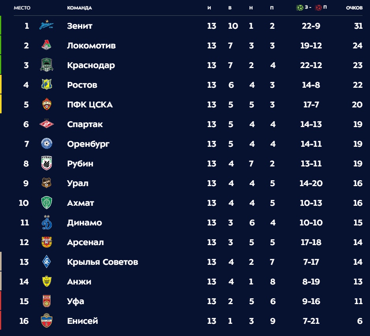Click the Dinamo logo icon
The width and height of the screenshot is (370, 336).
(x=46, y=223)
